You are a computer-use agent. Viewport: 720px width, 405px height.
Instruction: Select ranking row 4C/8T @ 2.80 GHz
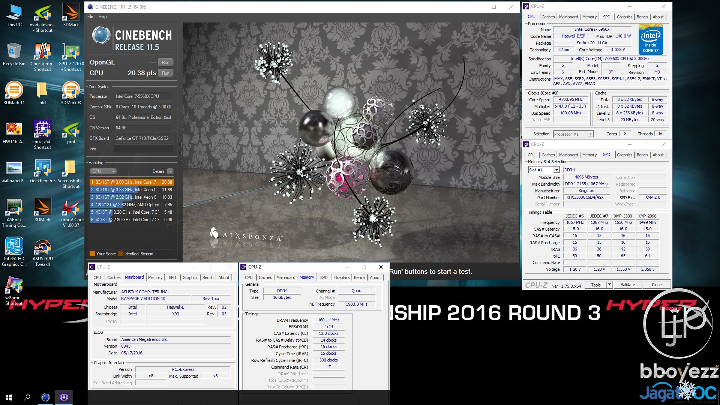[x=132, y=220]
